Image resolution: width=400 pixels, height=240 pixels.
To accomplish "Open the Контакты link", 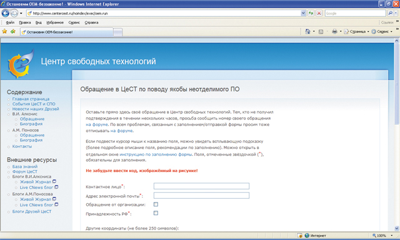I will (x=22, y=146).
